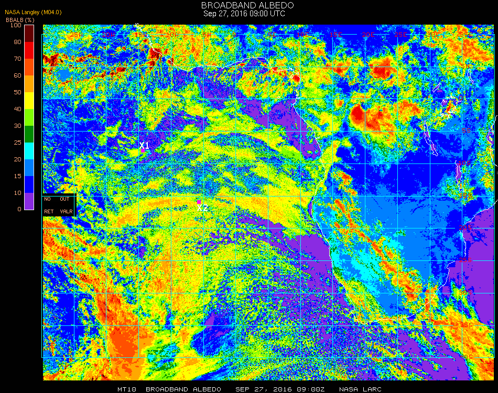Choose the purple 0-10 colorbar segment
Viewport: 498px width, 393px height.
pos(29,201)
